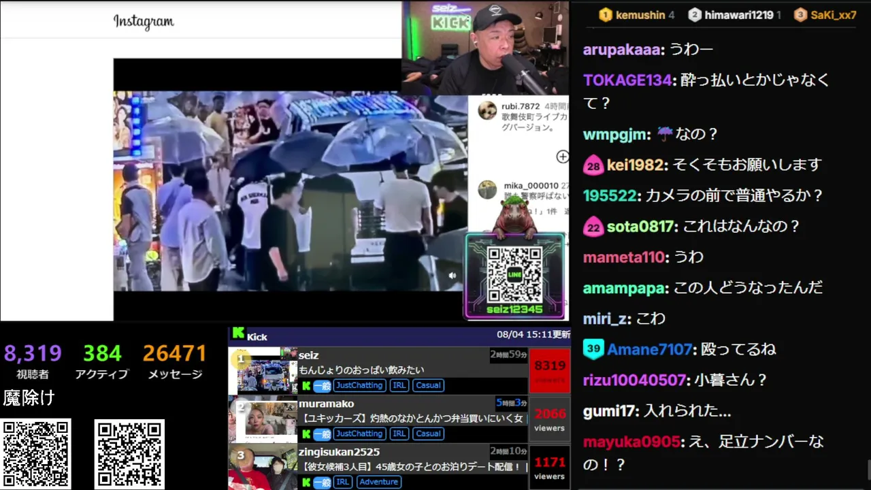This screenshot has height=490, width=871.
Task: Click the pink 28 badge beside kei1982
Action: tap(593, 166)
